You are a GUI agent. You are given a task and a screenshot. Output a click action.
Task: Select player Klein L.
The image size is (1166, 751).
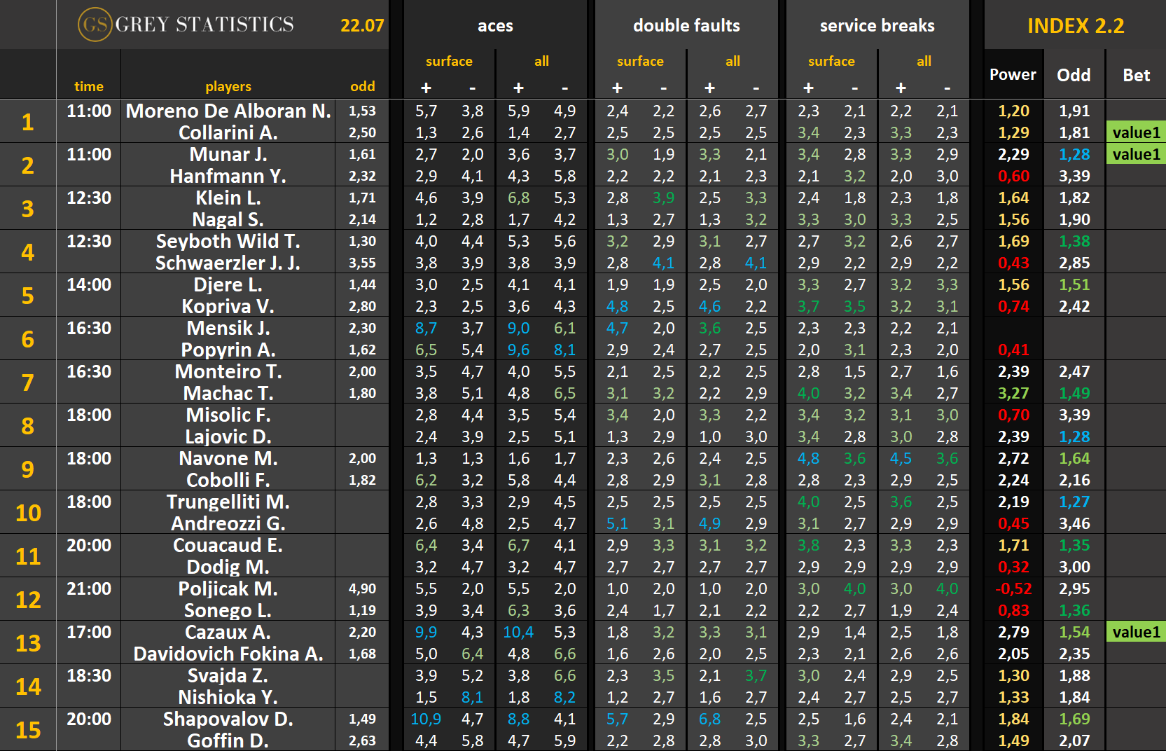[228, 198]
